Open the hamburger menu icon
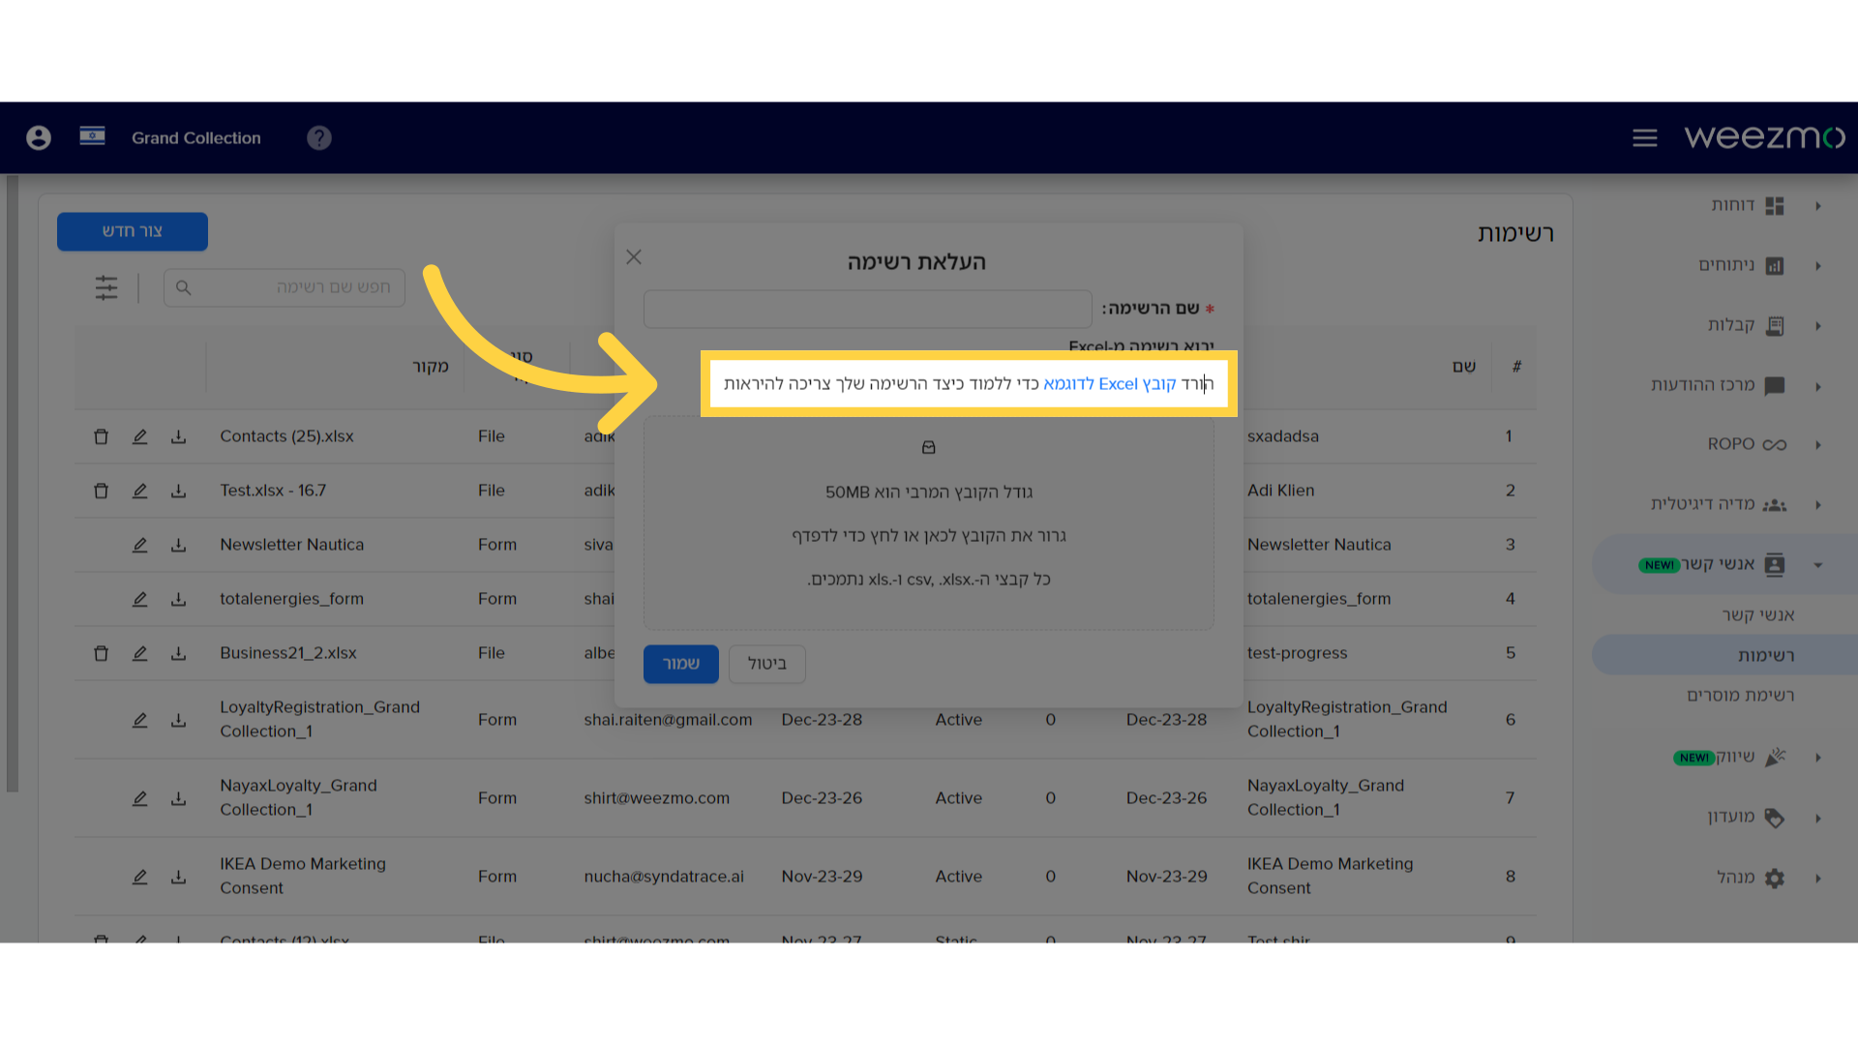The image size is (1858, 1045). [1645, 138]
